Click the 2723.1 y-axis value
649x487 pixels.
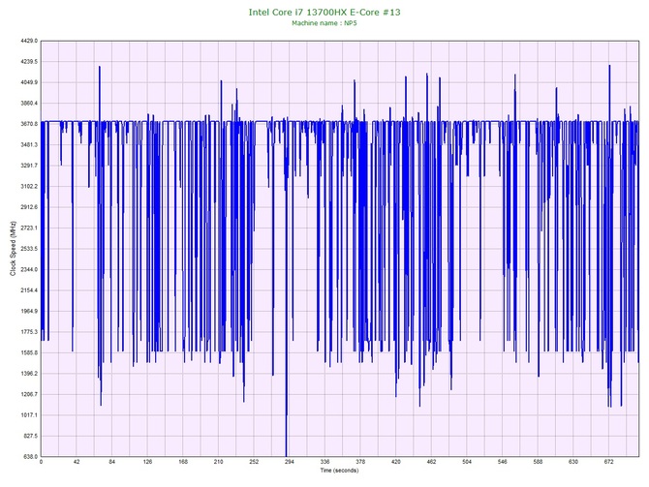click(29, 228)
